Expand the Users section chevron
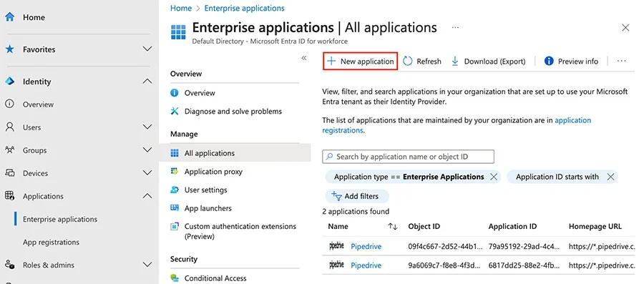 coord(147,127)
